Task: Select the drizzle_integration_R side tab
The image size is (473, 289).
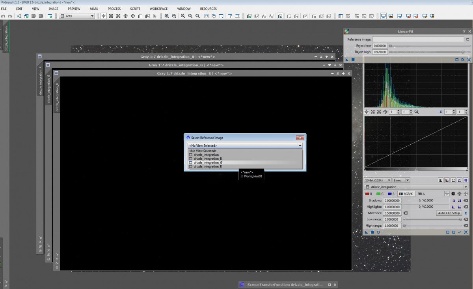Action: 41,80
